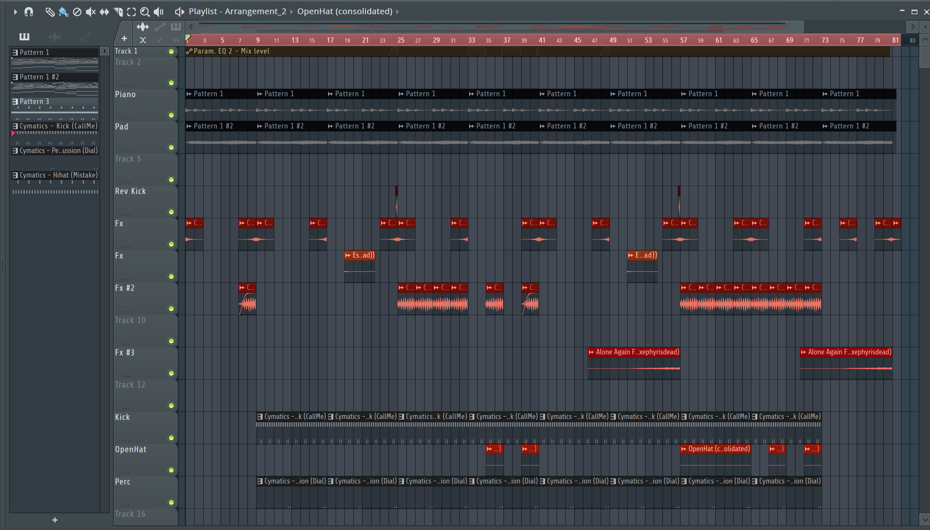The image size is (930, 530).
Task: Show patterns tab in picker panel
Action: click(x=25, y=36)
